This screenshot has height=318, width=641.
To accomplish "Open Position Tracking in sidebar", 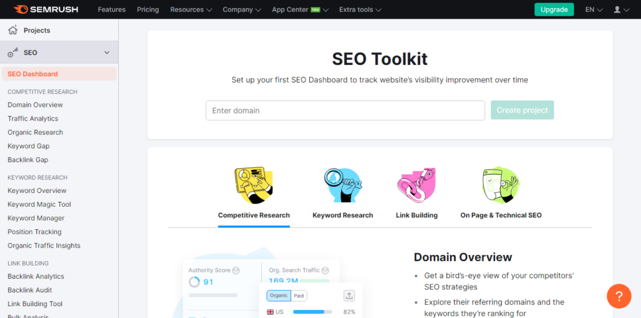I will [x=34, y=232].
